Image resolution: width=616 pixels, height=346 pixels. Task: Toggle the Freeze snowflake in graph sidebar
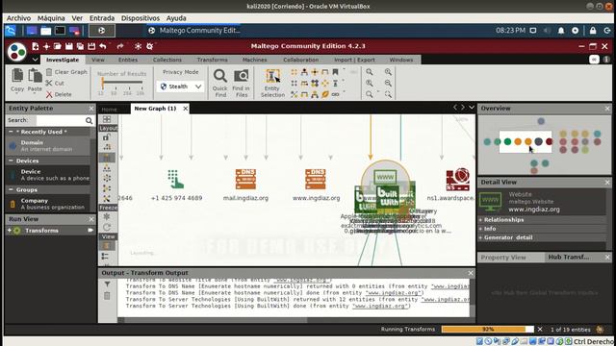tap(107, 216)
